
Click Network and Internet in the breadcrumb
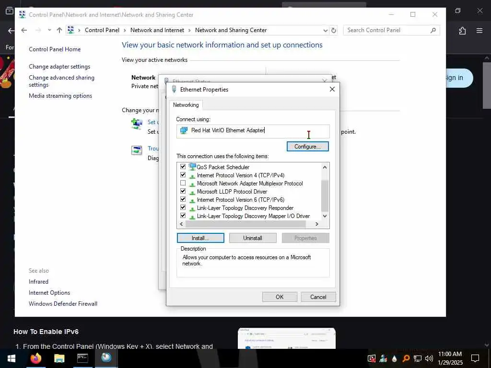[x=157, y=30]
